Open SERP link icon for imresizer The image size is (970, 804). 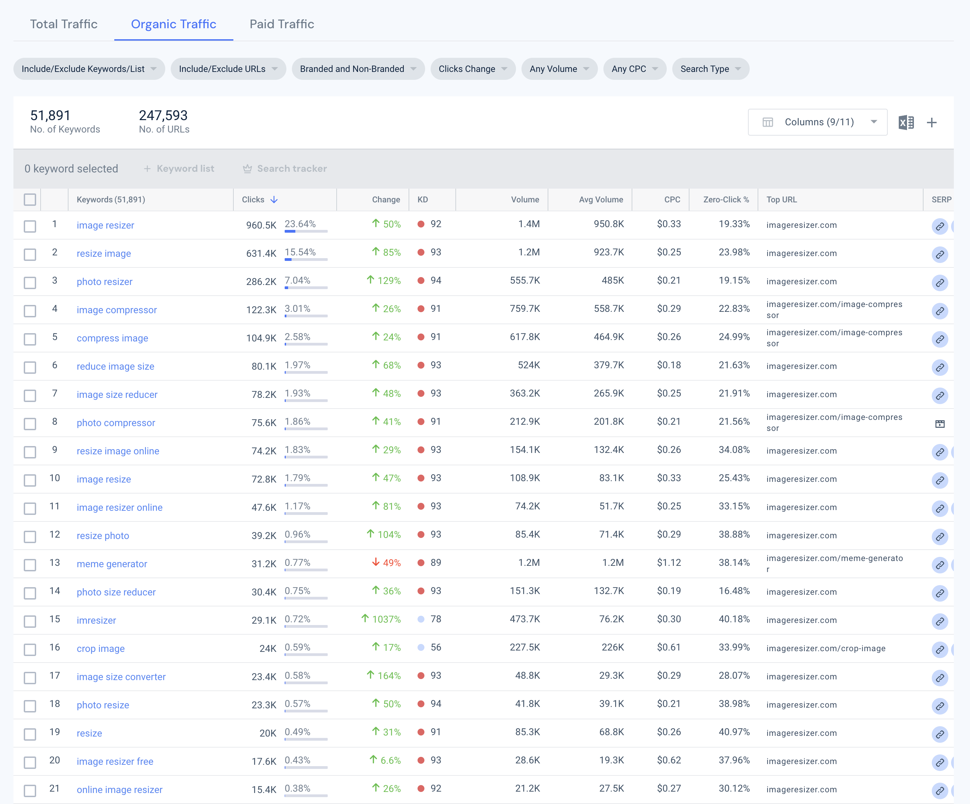click(939, 622)
